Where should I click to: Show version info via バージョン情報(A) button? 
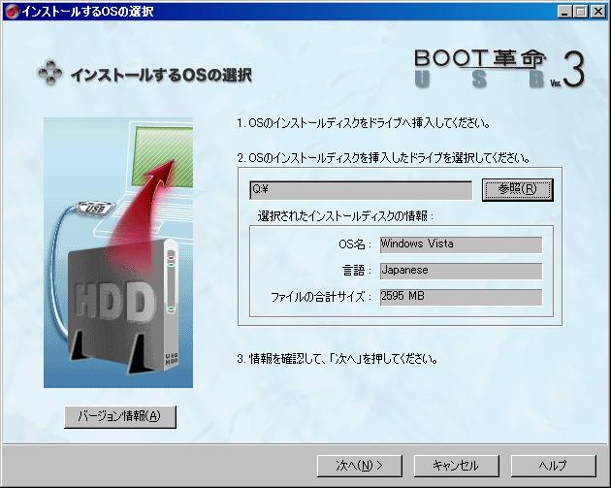tap(120, 416)
